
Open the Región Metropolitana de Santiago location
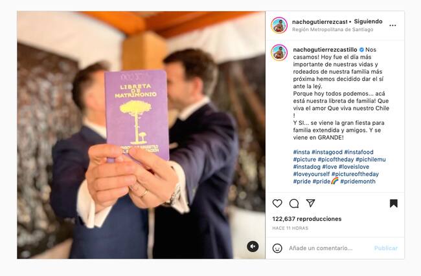[333, 30]
